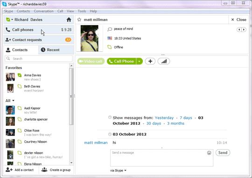Click the add people plus button

pos(150,61)
